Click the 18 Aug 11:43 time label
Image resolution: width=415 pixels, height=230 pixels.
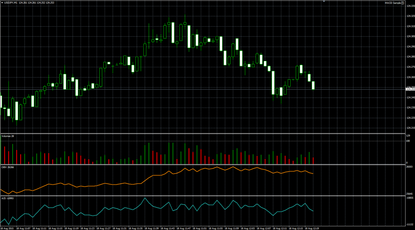168,228
